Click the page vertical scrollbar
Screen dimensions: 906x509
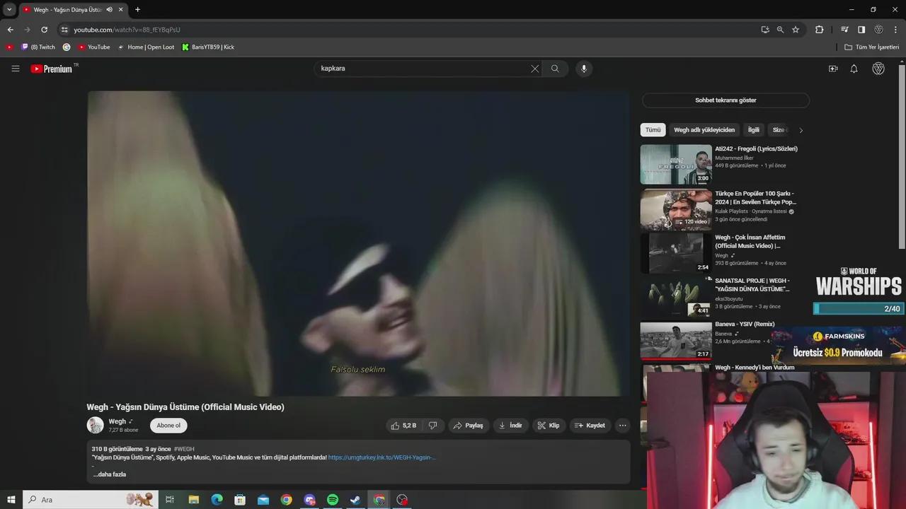(902, 156)
